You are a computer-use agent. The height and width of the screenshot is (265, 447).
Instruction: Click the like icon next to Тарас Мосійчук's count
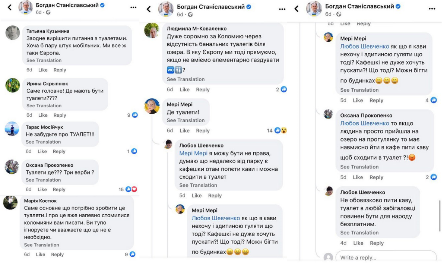pos(134,151)
